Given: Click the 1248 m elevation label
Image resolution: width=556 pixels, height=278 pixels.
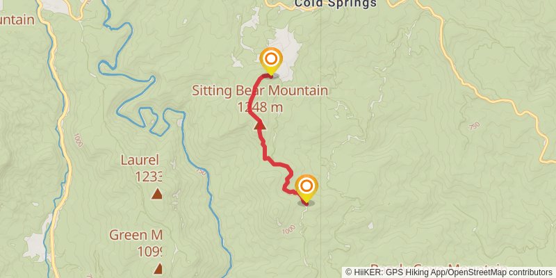Looking at the screenshot, I should (260, 107).
